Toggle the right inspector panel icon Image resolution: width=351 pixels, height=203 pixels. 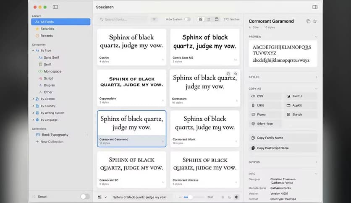point(315,7)
